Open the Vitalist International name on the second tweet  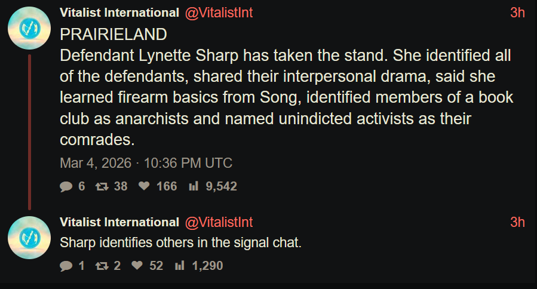click(x=119, y=222)
